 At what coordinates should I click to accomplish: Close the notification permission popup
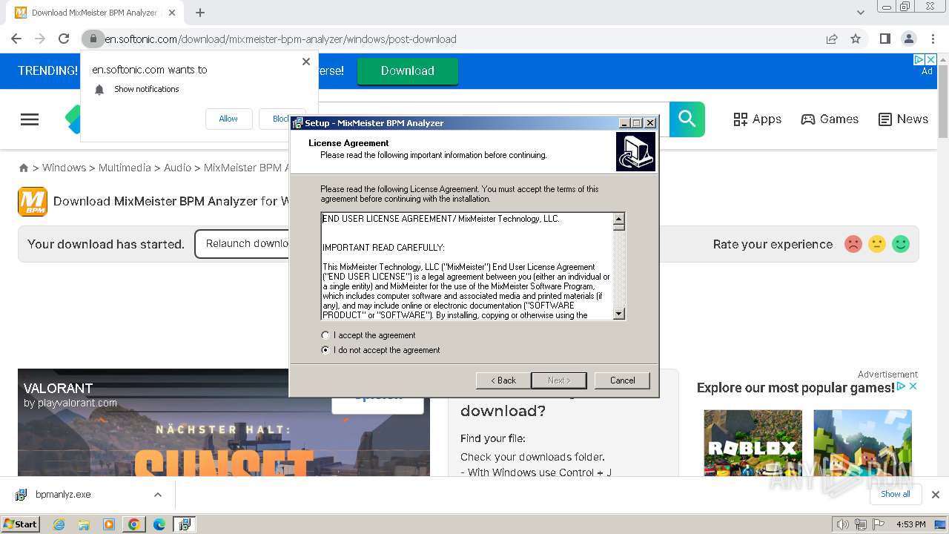(x=306, y=62)
